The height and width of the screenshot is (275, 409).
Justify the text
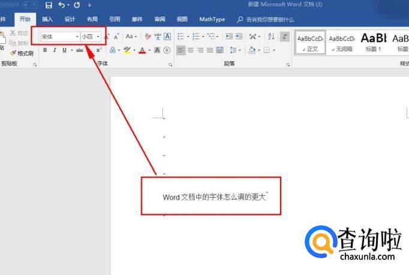(210, 50)
